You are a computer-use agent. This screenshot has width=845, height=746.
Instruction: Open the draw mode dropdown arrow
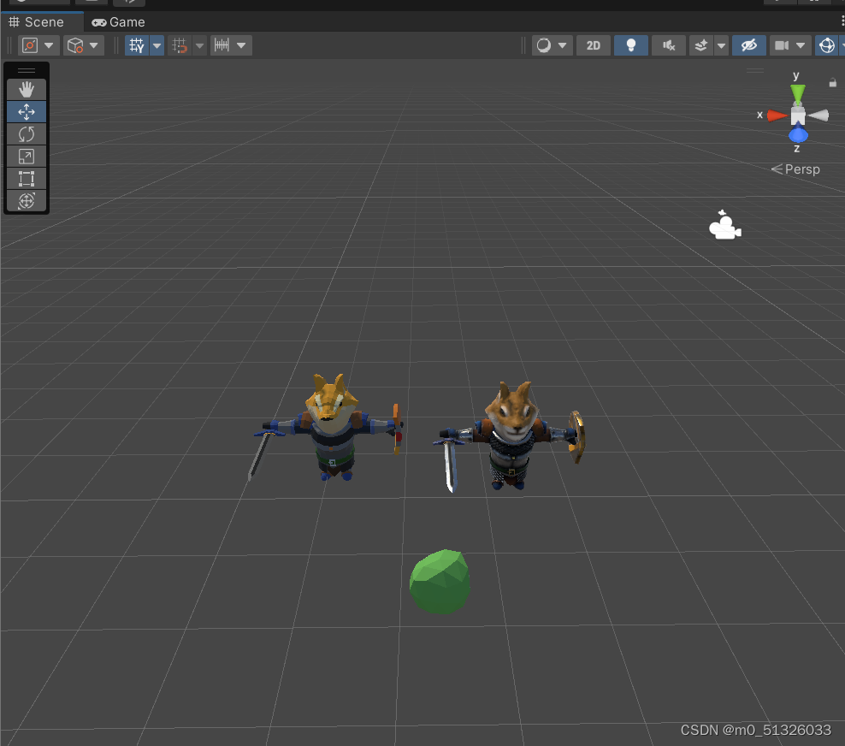click(x=563, y=45)
